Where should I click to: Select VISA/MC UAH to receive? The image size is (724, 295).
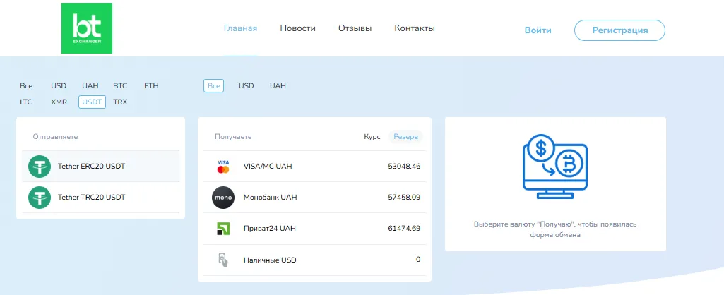314,166
